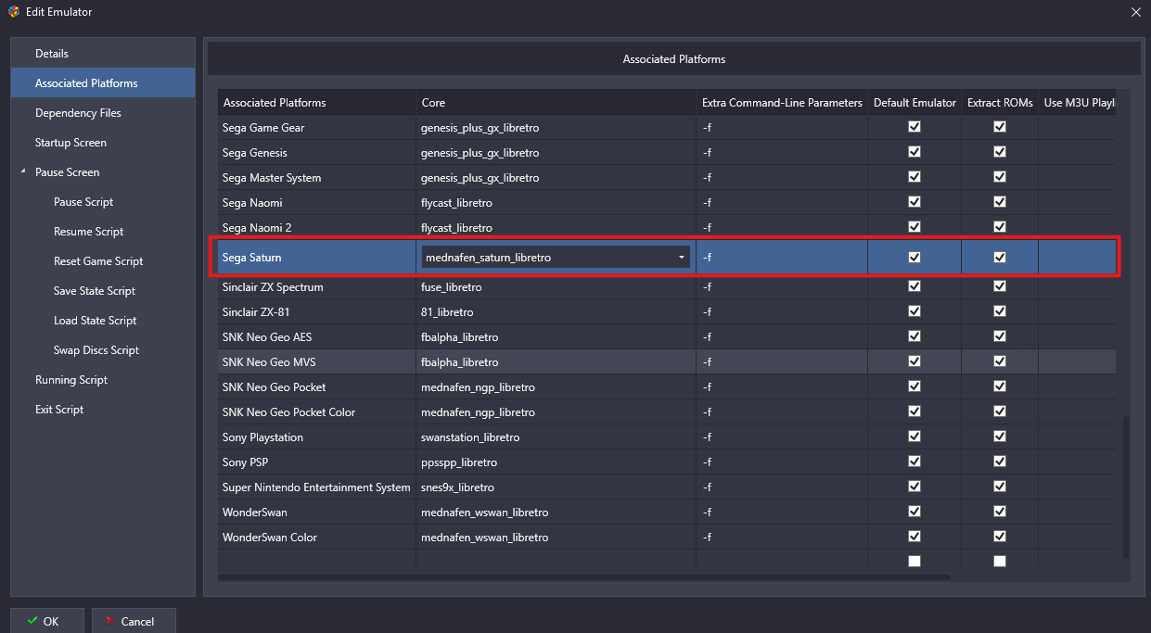Select the Sinclair ZX Spectrum row
The width and height of the screenshot is (1151, 633).
[x=667, y=287]
